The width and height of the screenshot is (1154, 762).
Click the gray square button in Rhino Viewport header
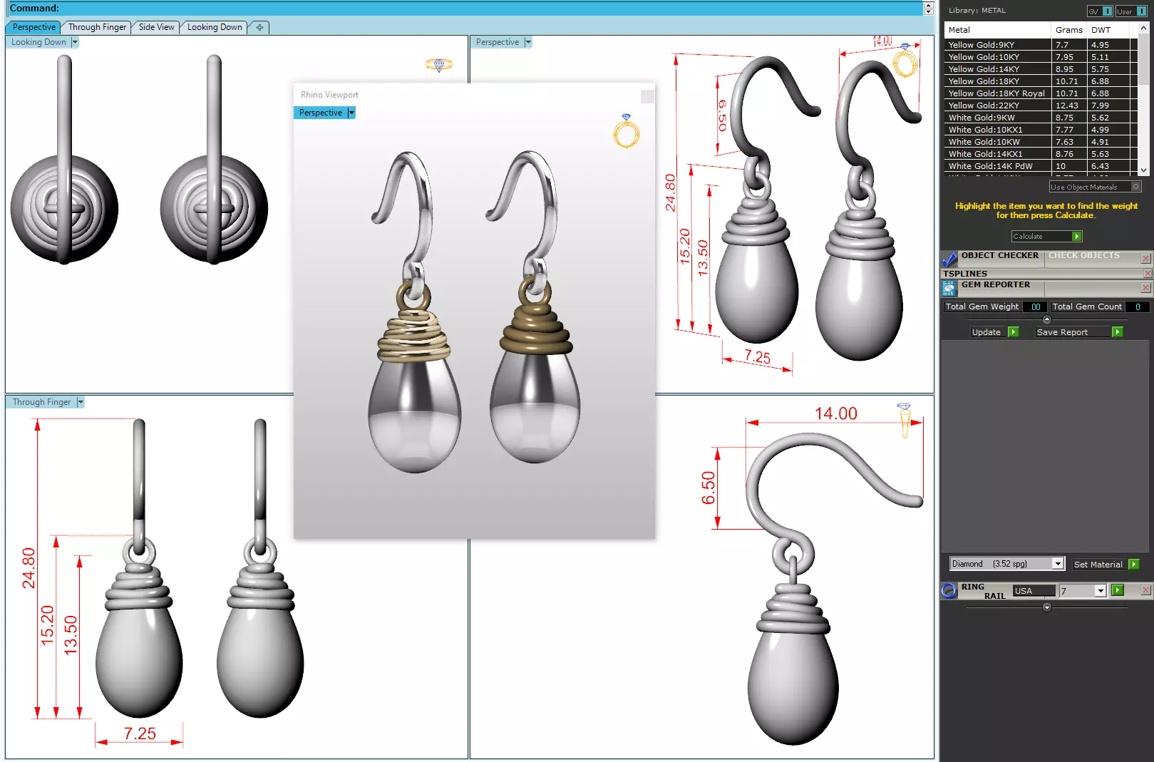click(647, 96)
